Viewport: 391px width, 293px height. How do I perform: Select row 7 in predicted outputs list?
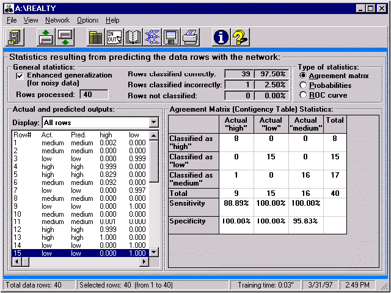(79, 190)
